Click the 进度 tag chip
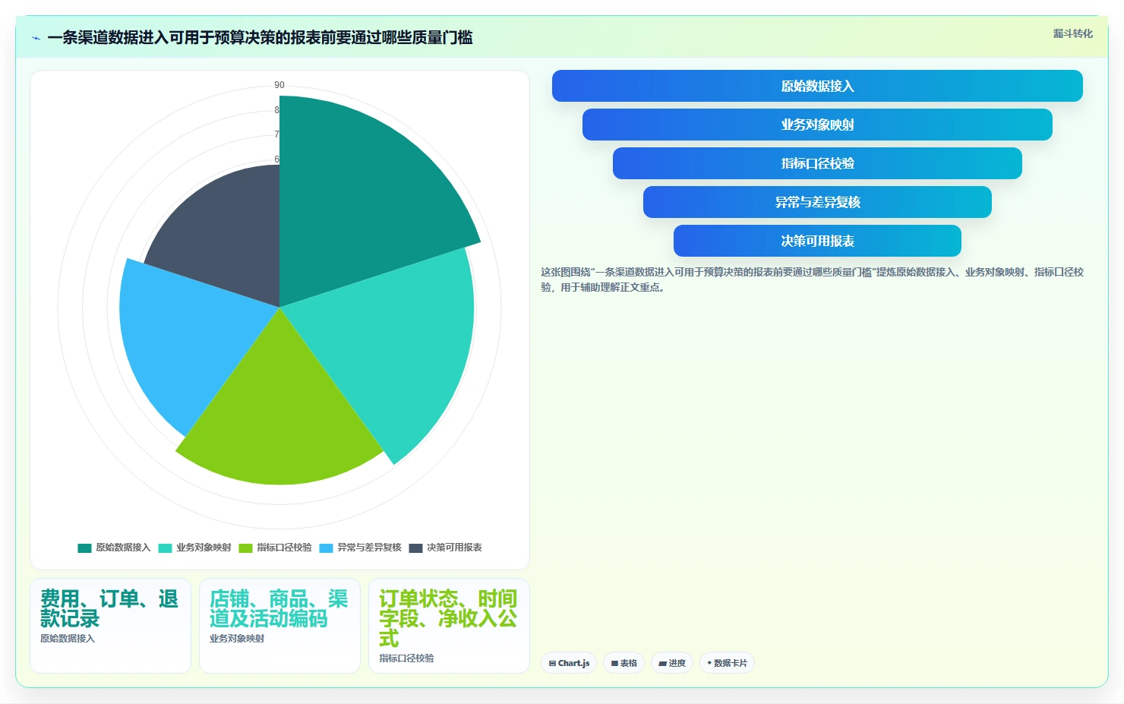 pyautogui.click(x=672, y=663)
